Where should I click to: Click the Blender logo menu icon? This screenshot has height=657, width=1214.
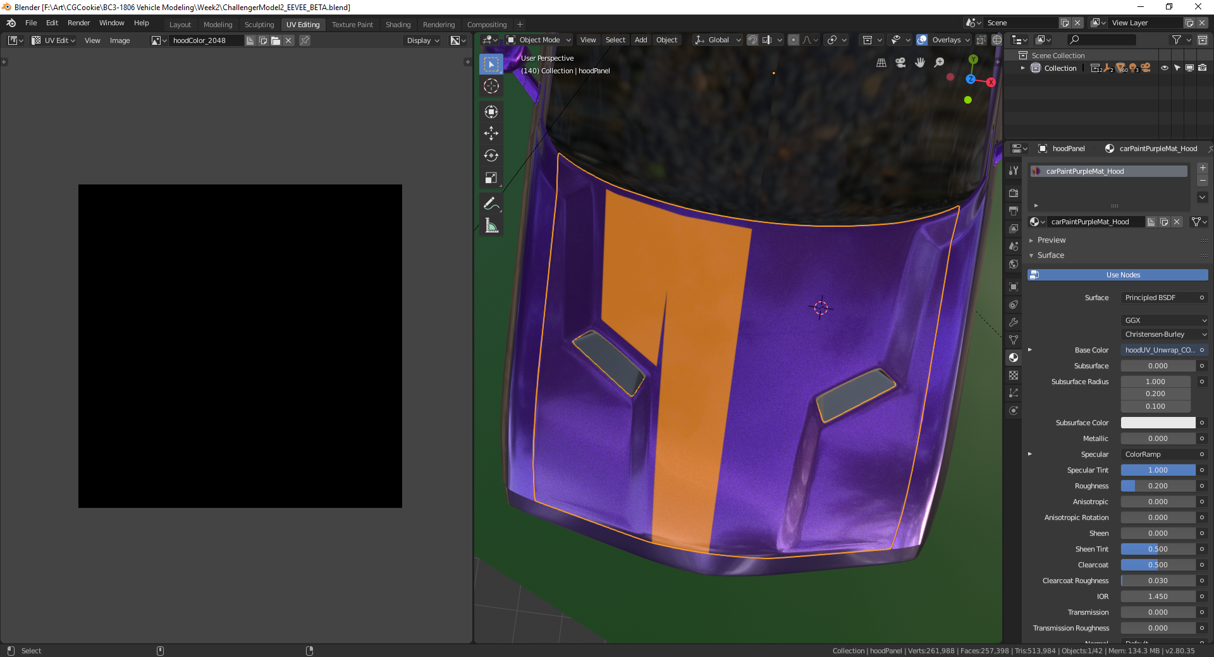[11, 23]
